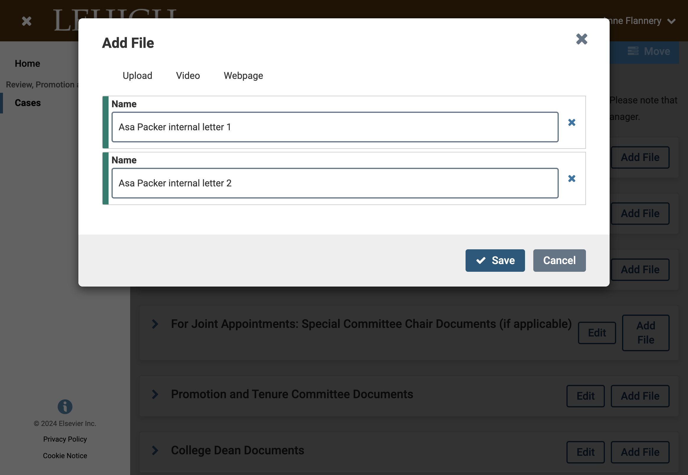Screen dimensions: 688x475
Task: Click Edit for Promotion and Tenure Committee Documents
Action: (x=585, y=396)
